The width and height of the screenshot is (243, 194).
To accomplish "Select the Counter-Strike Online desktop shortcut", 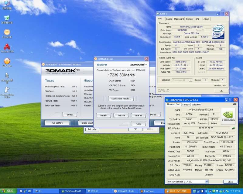I will click(x=7, y=92).
